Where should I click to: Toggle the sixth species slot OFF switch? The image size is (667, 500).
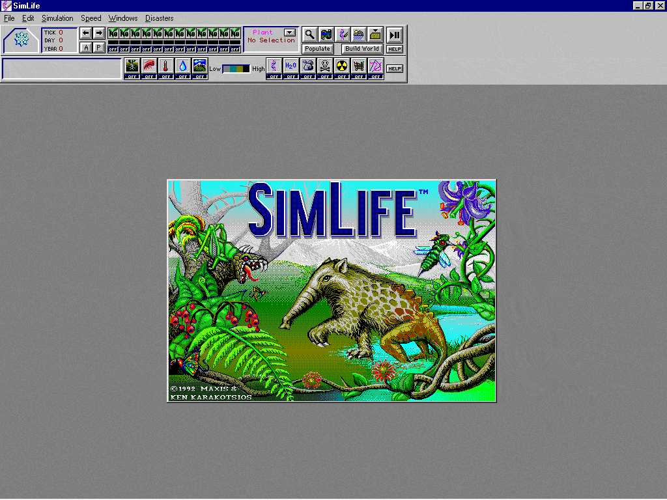point(168,49)
